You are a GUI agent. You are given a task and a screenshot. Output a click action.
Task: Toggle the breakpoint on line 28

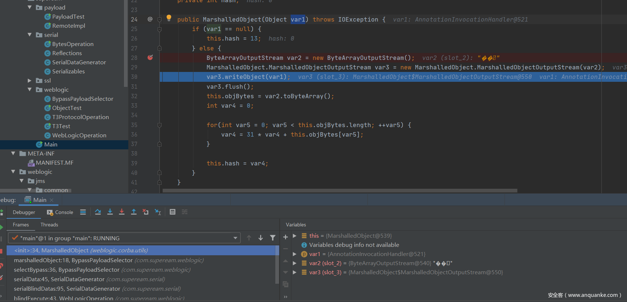(x=150, y=58)
